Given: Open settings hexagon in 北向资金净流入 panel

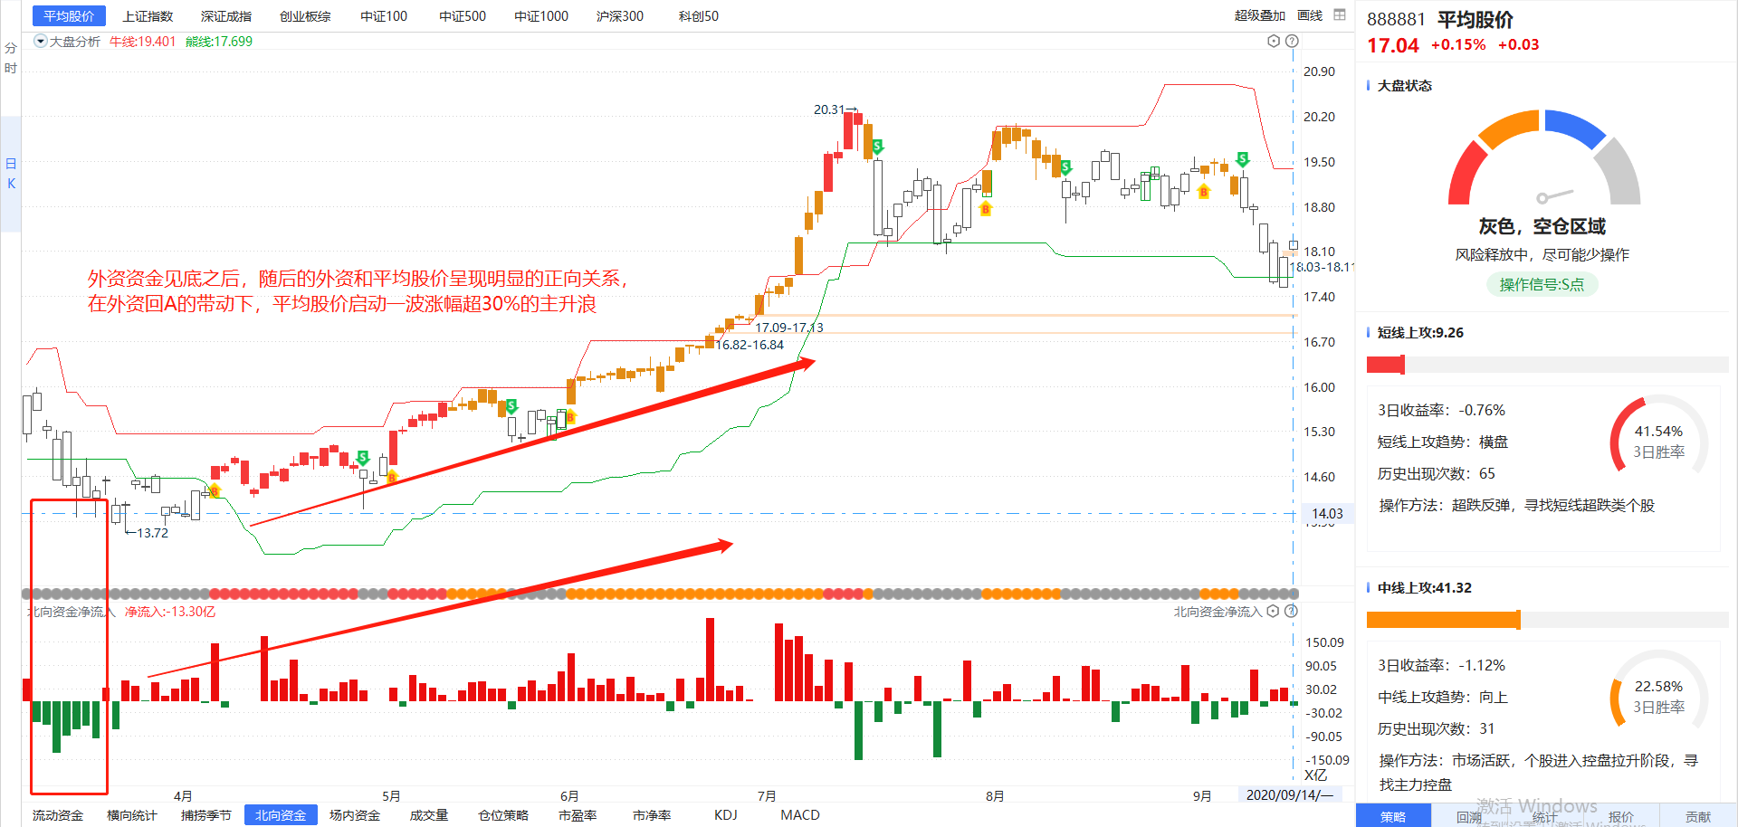Looking at the screenshot, I should [x=1273, y=611].
